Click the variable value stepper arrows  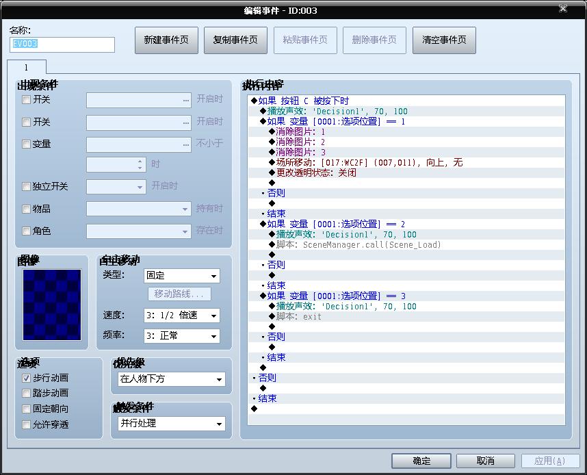point(140,164)
